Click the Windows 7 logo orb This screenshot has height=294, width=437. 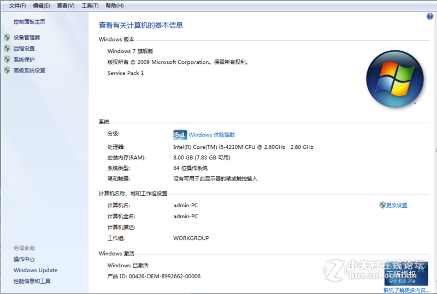395,79
